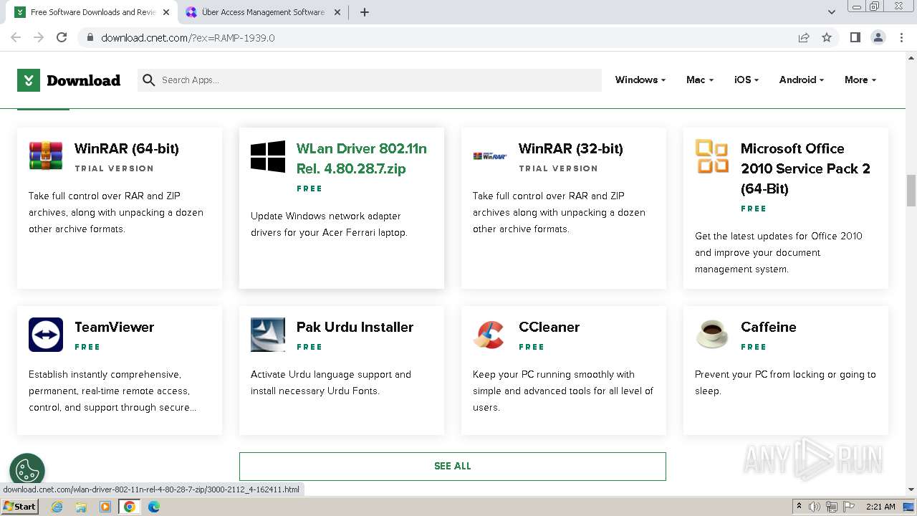917x516 pixels.
Task: Reload the page in Chrome
Action: click(62, 37)
